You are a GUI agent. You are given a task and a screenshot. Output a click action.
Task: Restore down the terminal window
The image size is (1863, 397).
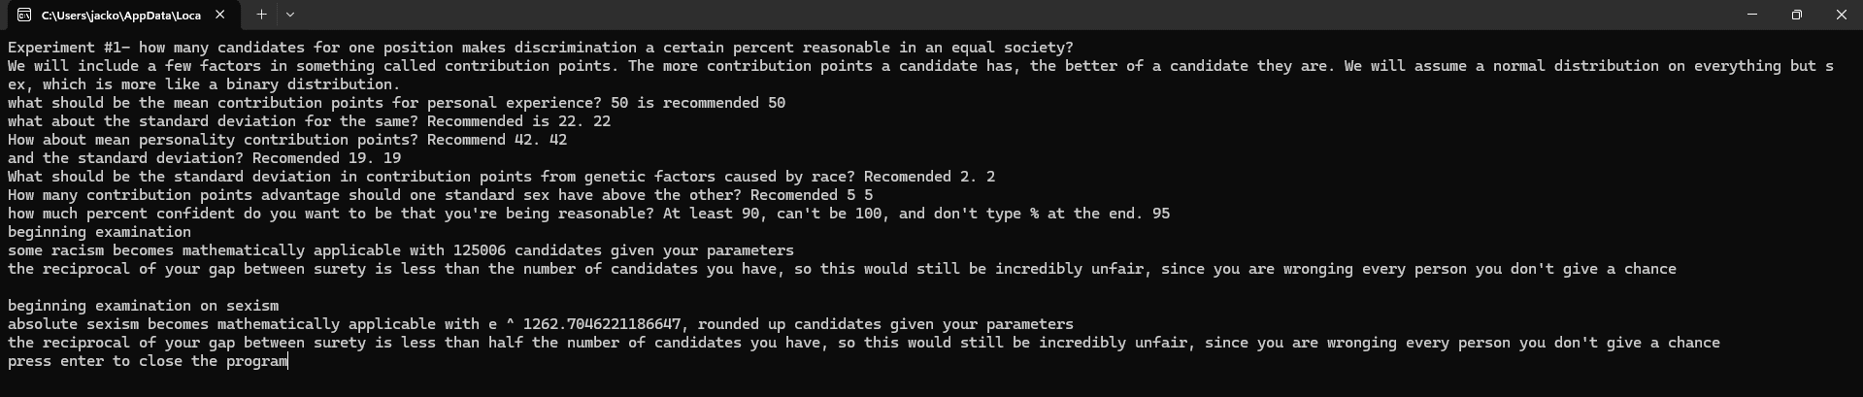pos(1797,15)
